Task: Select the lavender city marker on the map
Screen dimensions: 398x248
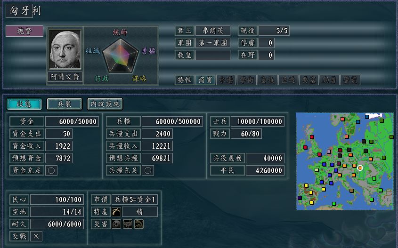Action: (x=329, y=152)
